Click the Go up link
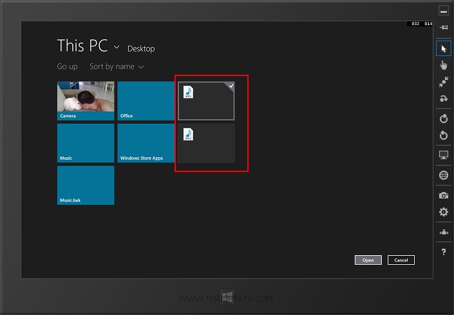 pyautogui.click(x=67, y=66)
